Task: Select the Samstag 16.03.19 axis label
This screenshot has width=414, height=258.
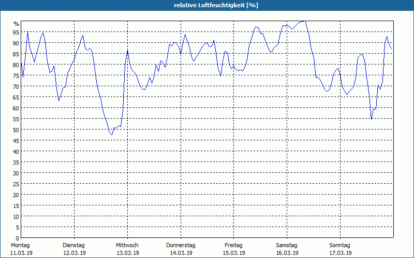Action: pos(287,249)
